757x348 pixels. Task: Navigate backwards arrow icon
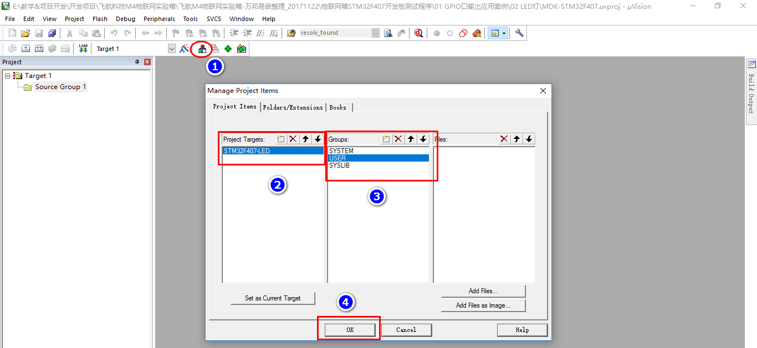pyautogui.click(x=145, y=33)
